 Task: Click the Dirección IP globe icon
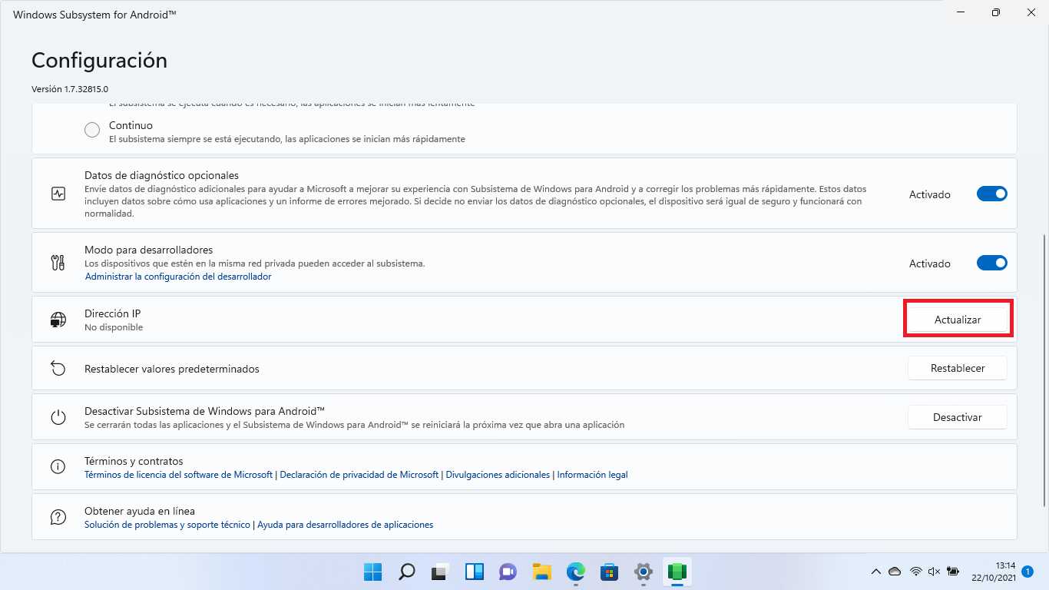click(x=58, y=320)
